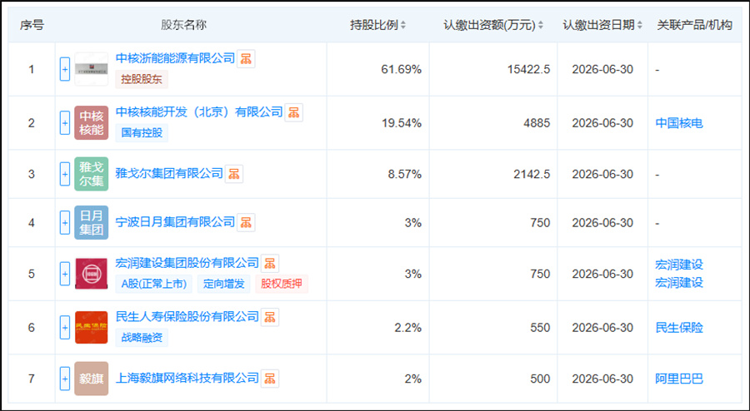Select the 19.54% shareholding cell
Screen dimensions: 750x411
pos(402,123)
